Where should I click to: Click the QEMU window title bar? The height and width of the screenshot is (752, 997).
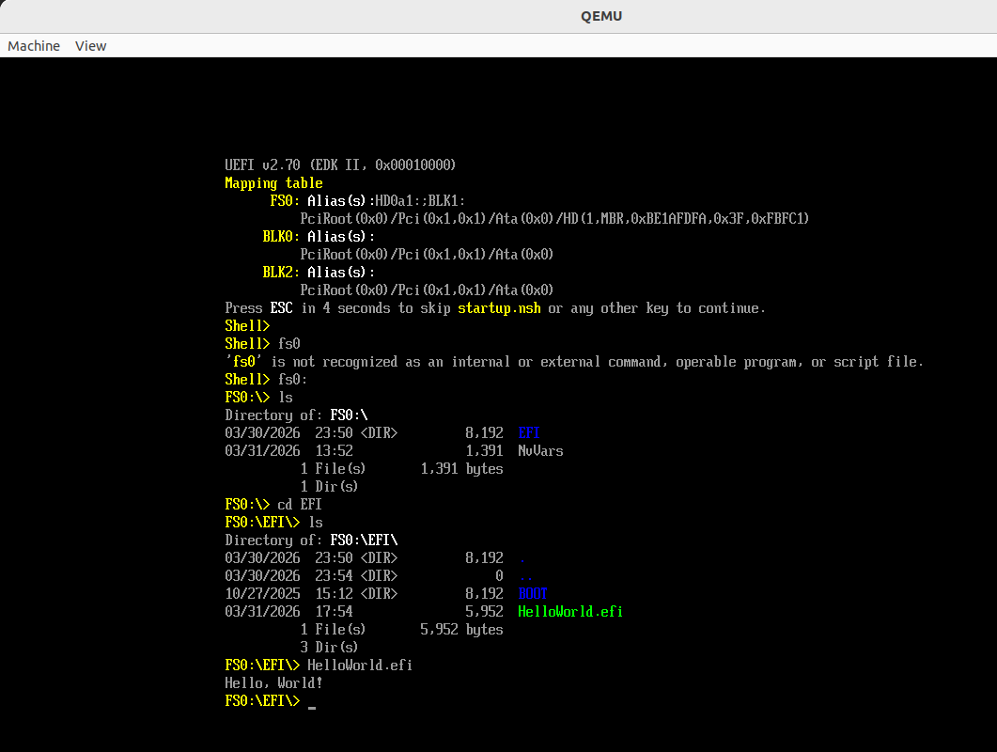click(600, 16)
